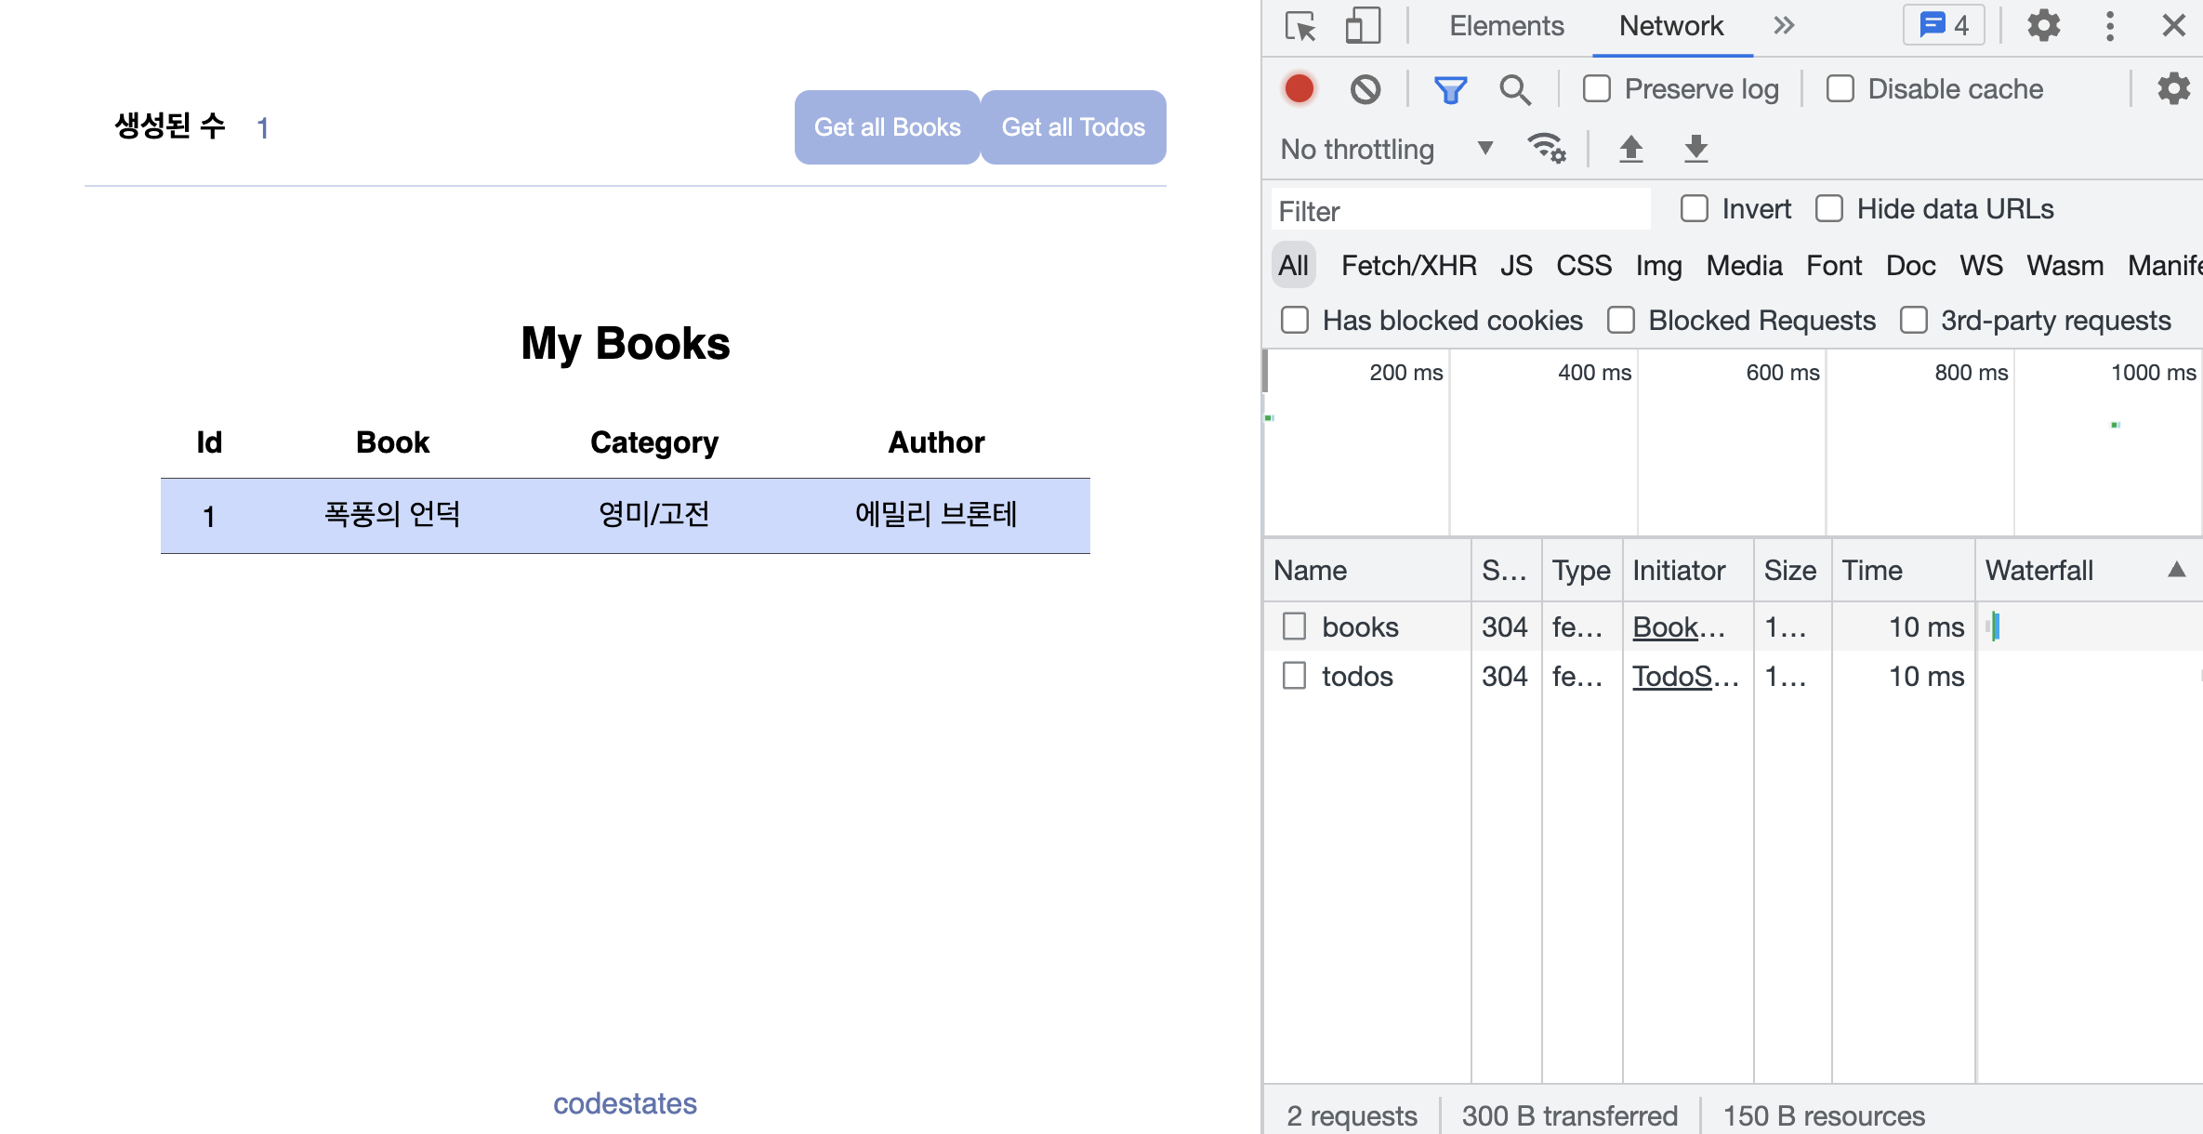Toggle the device toolbar icon
The image size is (2203, 1134).
coord(1363,26)
